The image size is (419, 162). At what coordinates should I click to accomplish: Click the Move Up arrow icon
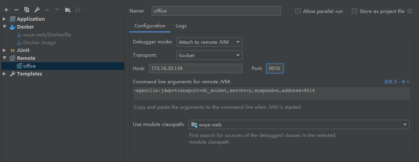point(47,9)
